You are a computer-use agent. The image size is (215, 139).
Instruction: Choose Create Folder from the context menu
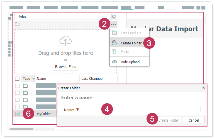pyautogui.click(x=131, y=43)
